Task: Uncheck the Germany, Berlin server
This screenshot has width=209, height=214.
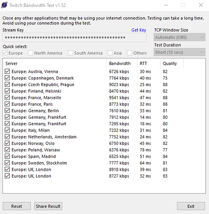Action: pos(7,111)
